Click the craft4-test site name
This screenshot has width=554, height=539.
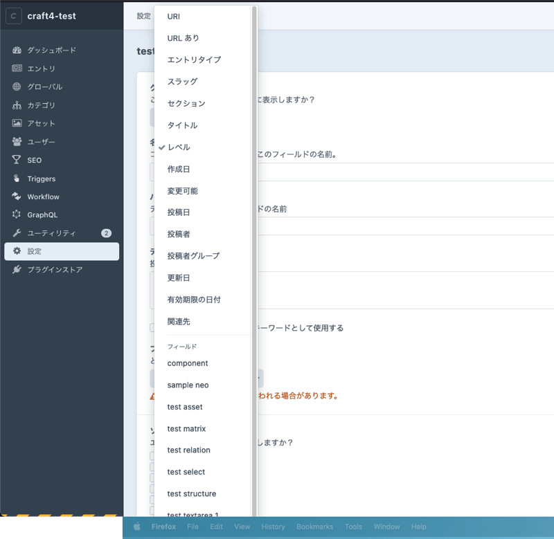(51, 16)
